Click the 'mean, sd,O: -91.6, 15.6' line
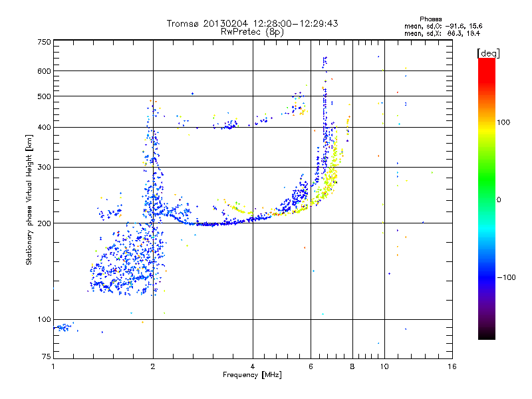The image size is (532, 399). tap(443, 26)
